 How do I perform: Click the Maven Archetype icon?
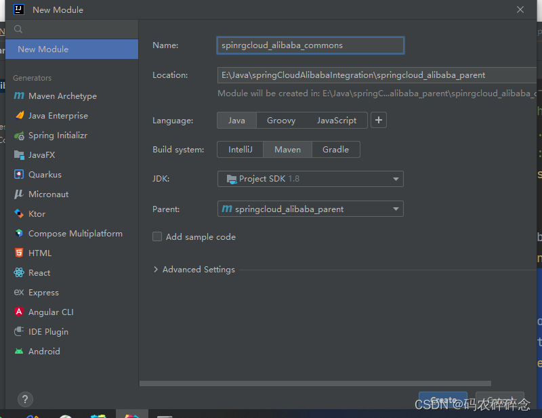19,96
